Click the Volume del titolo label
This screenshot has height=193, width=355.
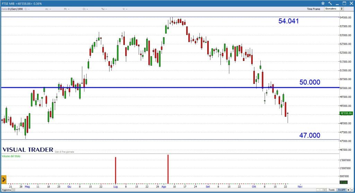(11, 156)
